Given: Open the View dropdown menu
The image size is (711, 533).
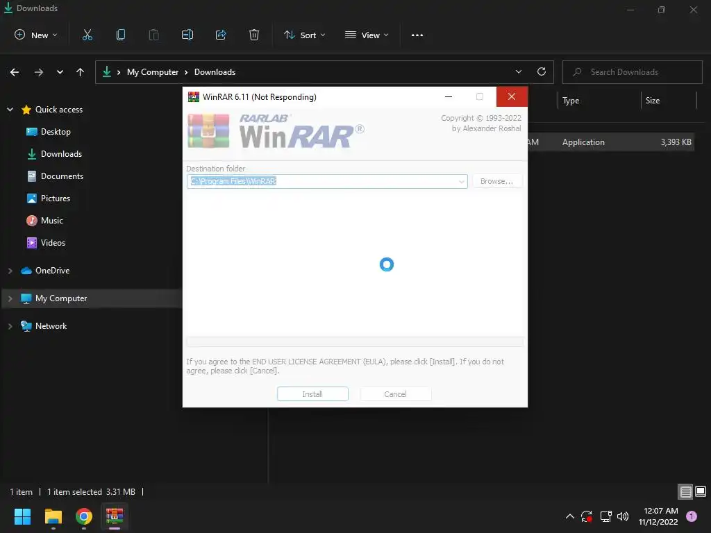Looking at the screenshot, I should 367,35.
